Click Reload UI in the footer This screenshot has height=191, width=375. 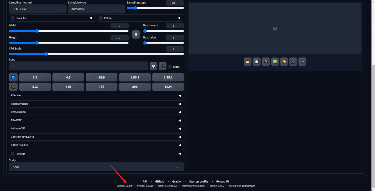click(x=222, y=181)
